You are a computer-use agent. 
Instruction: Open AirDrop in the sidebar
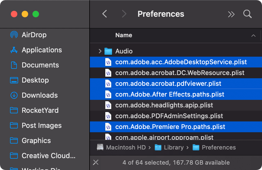[x=34, y=35]
